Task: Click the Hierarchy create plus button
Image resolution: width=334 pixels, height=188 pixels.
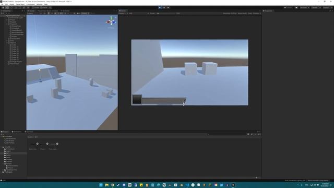Action: [2, 13]
